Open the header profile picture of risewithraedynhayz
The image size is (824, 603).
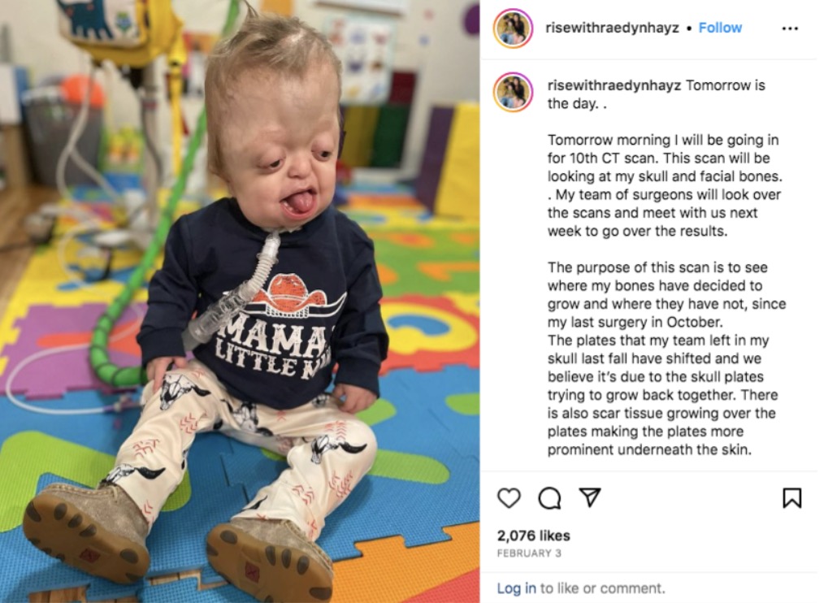513,28
